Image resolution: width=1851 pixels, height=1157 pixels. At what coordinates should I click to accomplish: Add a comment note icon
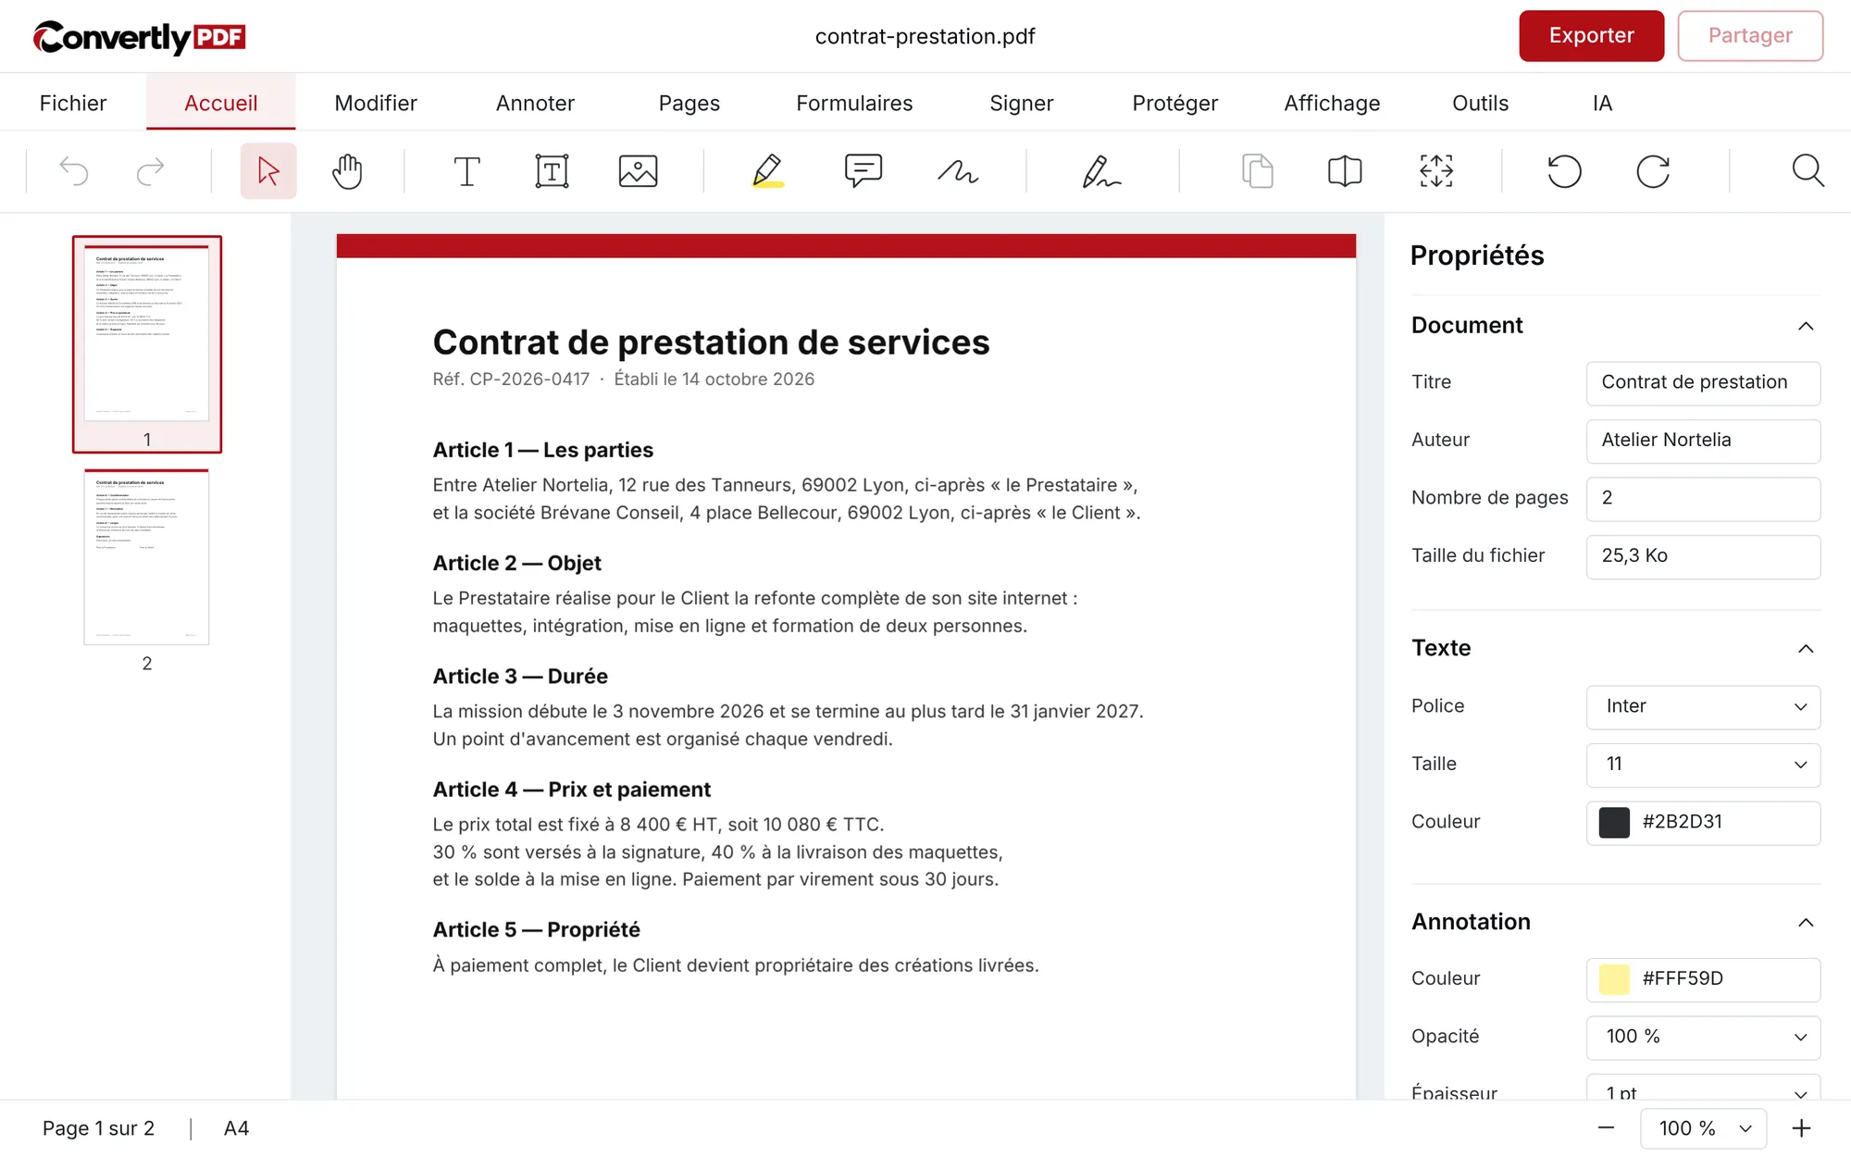(863, 171)
